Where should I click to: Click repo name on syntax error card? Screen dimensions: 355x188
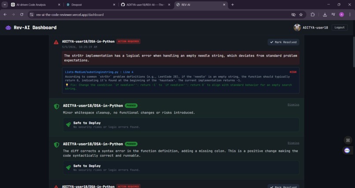click(x=93, y=144)
